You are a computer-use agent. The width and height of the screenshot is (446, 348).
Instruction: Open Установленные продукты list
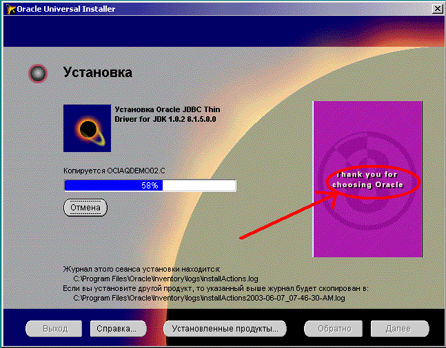(225, 329)
